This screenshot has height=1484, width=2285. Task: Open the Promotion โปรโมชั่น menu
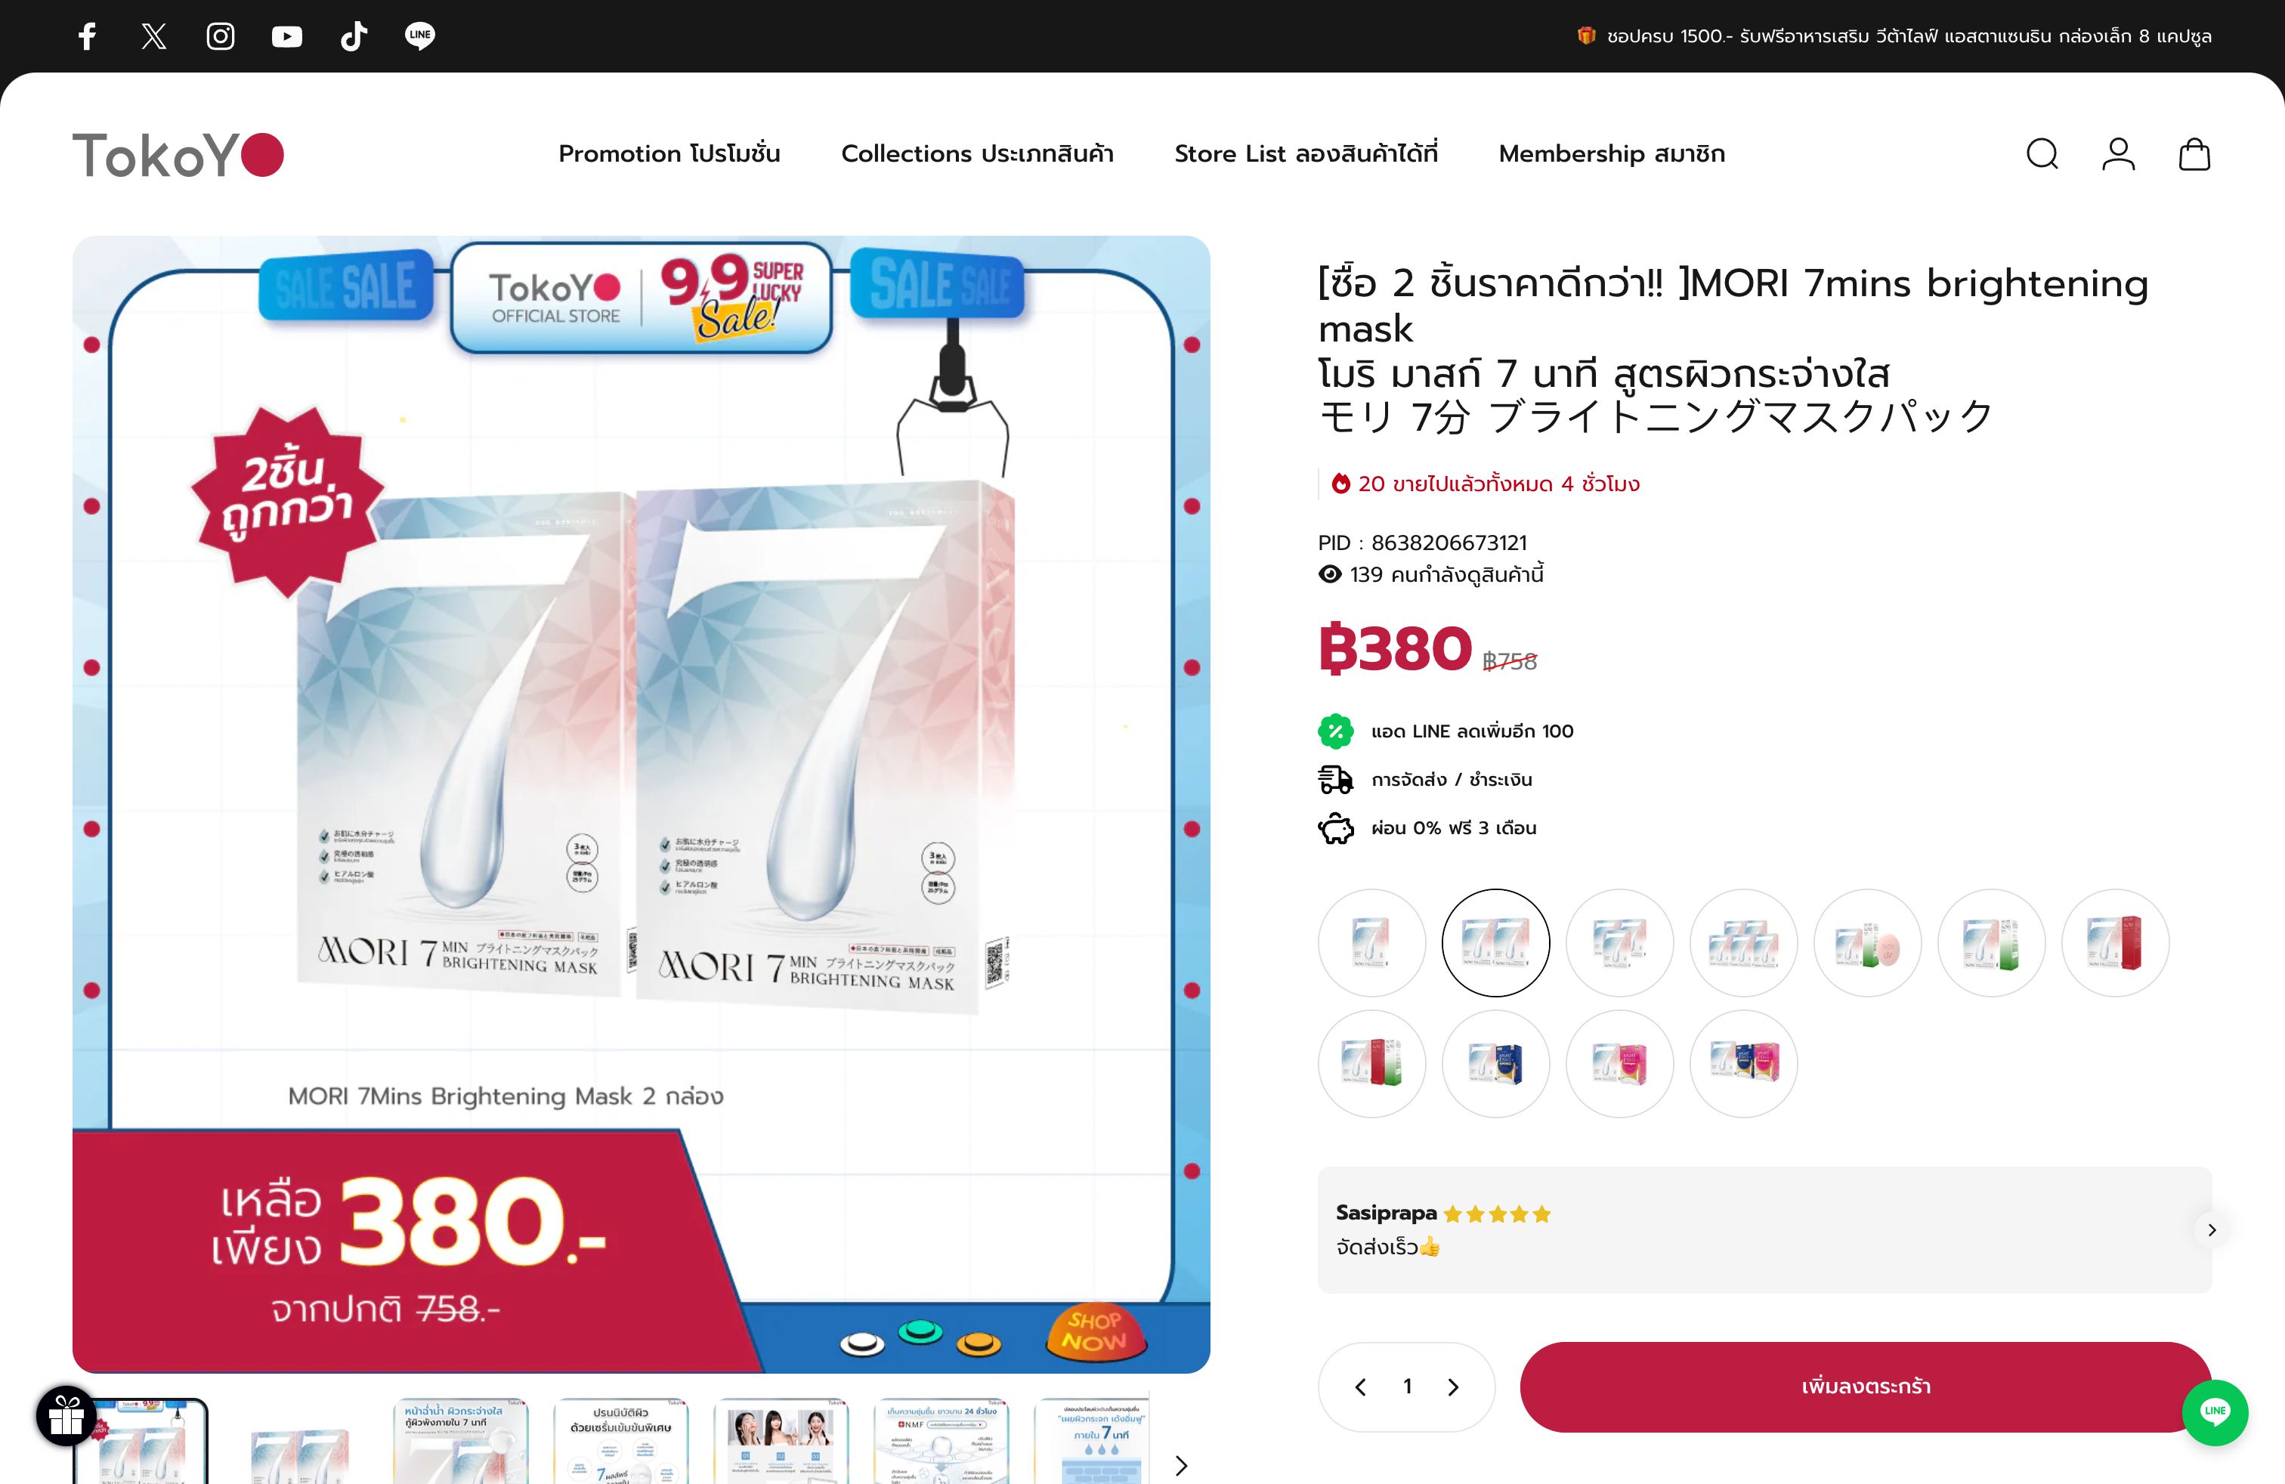coord(669,153)
